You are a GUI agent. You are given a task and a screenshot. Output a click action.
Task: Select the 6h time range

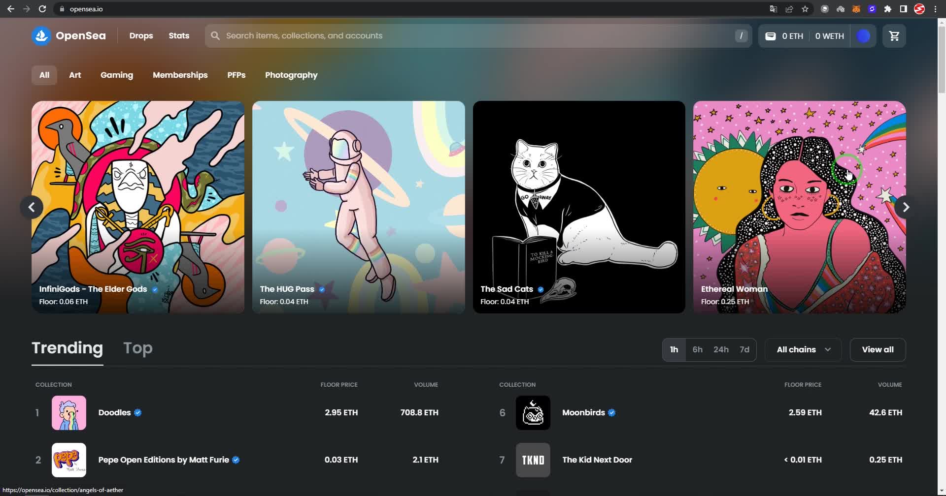click(x=697, y=349)
